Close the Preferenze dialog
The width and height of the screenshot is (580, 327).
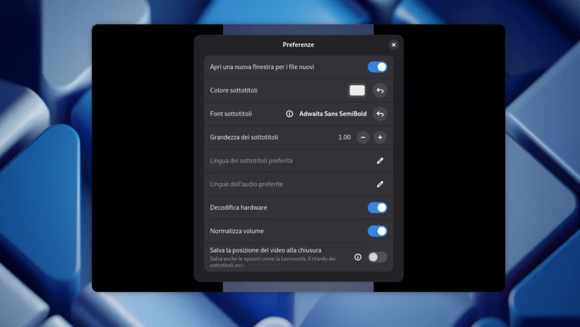point(394,45)
